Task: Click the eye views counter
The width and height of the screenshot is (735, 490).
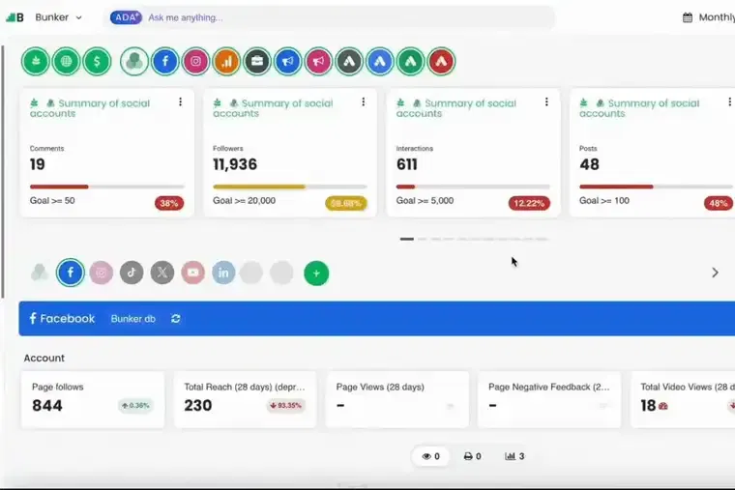Action: pos(430,456)
